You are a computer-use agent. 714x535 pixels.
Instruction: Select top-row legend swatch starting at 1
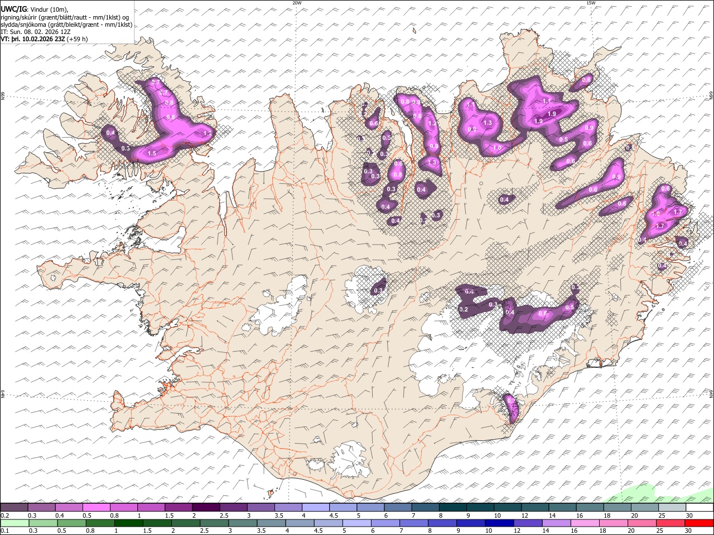coord(151,508)
